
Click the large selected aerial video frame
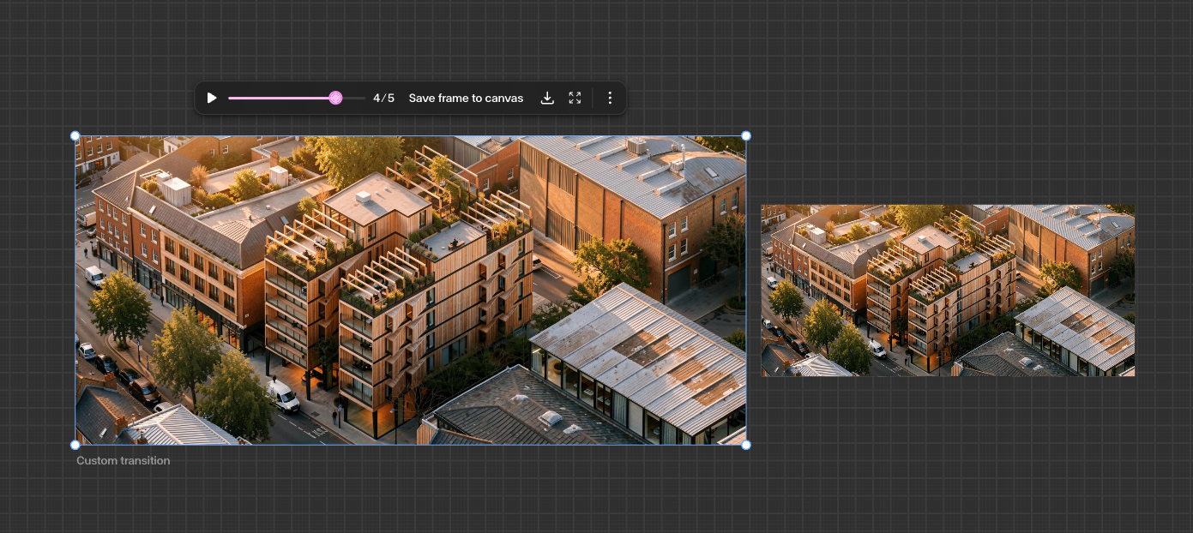tap(410, 290)
